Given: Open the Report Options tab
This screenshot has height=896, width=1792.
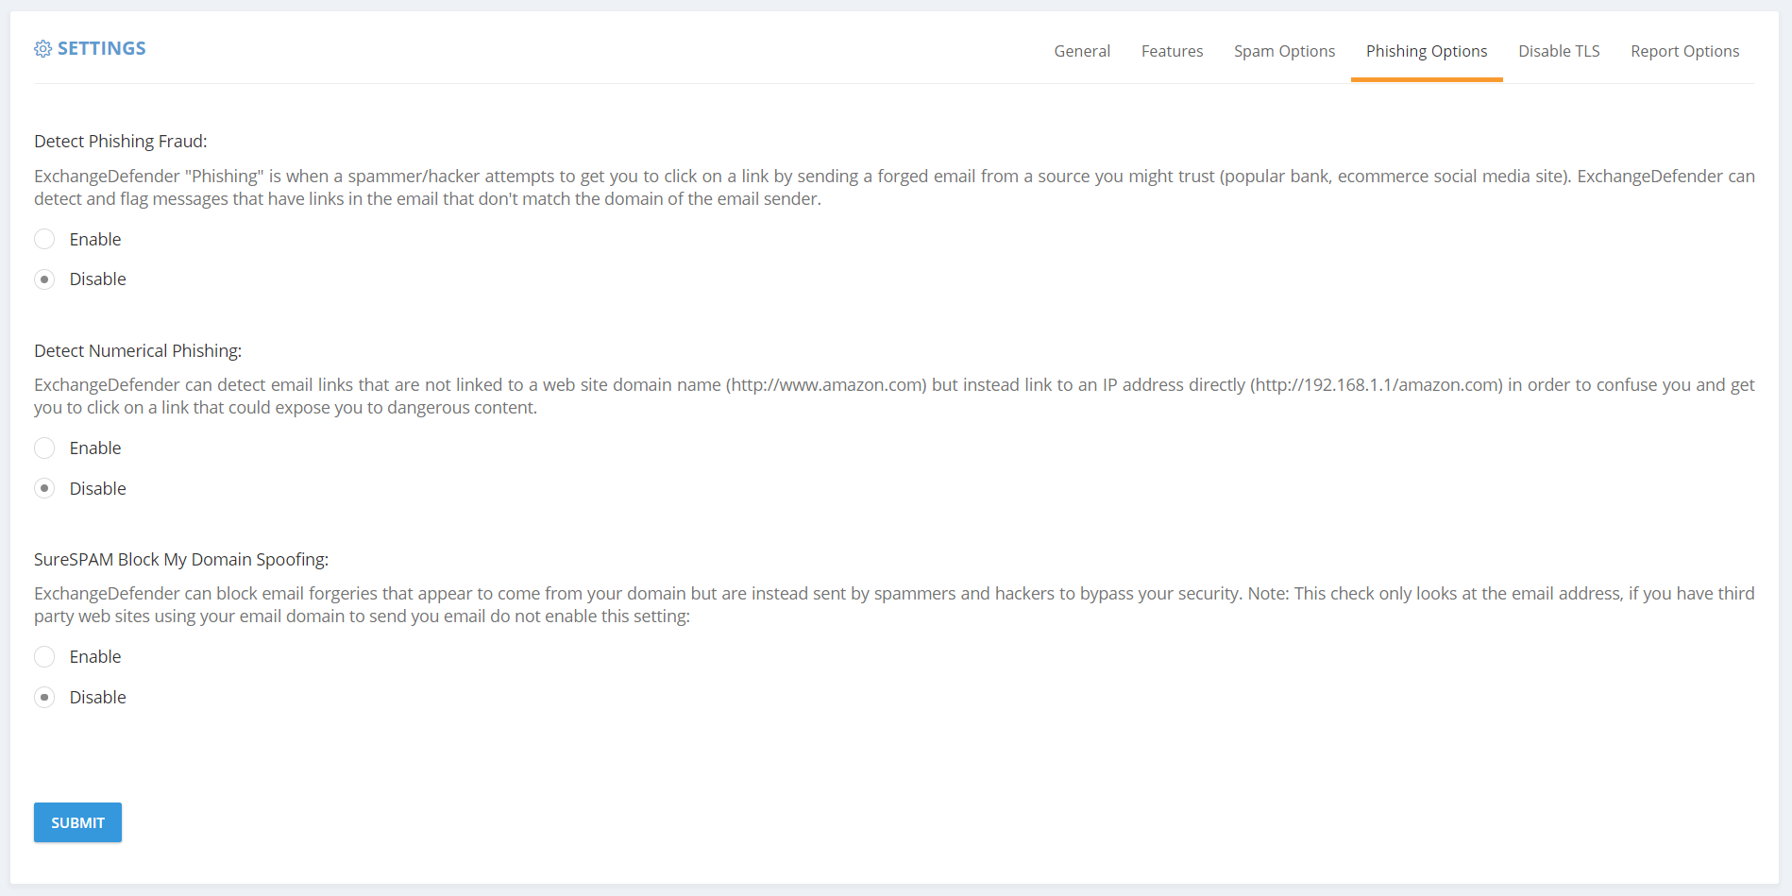Looking at the screenshot, I should 1684,51.
